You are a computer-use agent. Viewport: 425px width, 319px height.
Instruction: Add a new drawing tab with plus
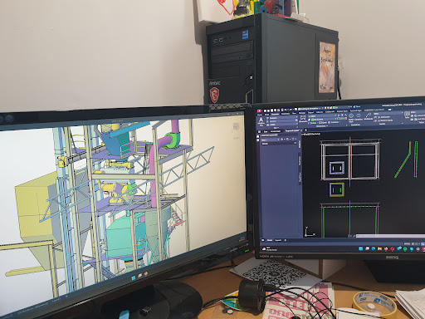[305, 130]
